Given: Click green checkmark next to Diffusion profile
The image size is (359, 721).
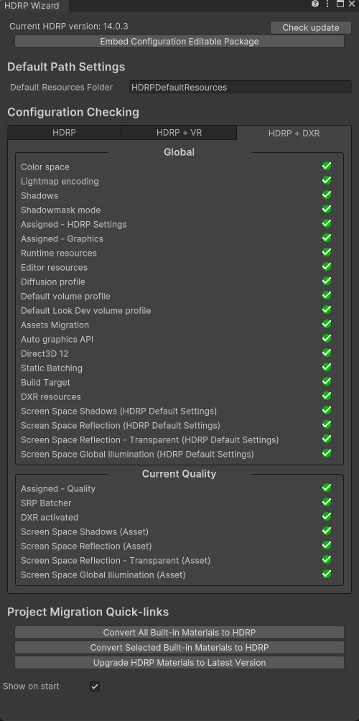Looking at the screenshot, I should coord(327,281).
